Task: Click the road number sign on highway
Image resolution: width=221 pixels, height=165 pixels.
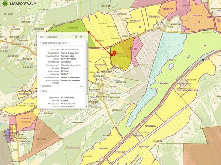Action: [203, 60]
